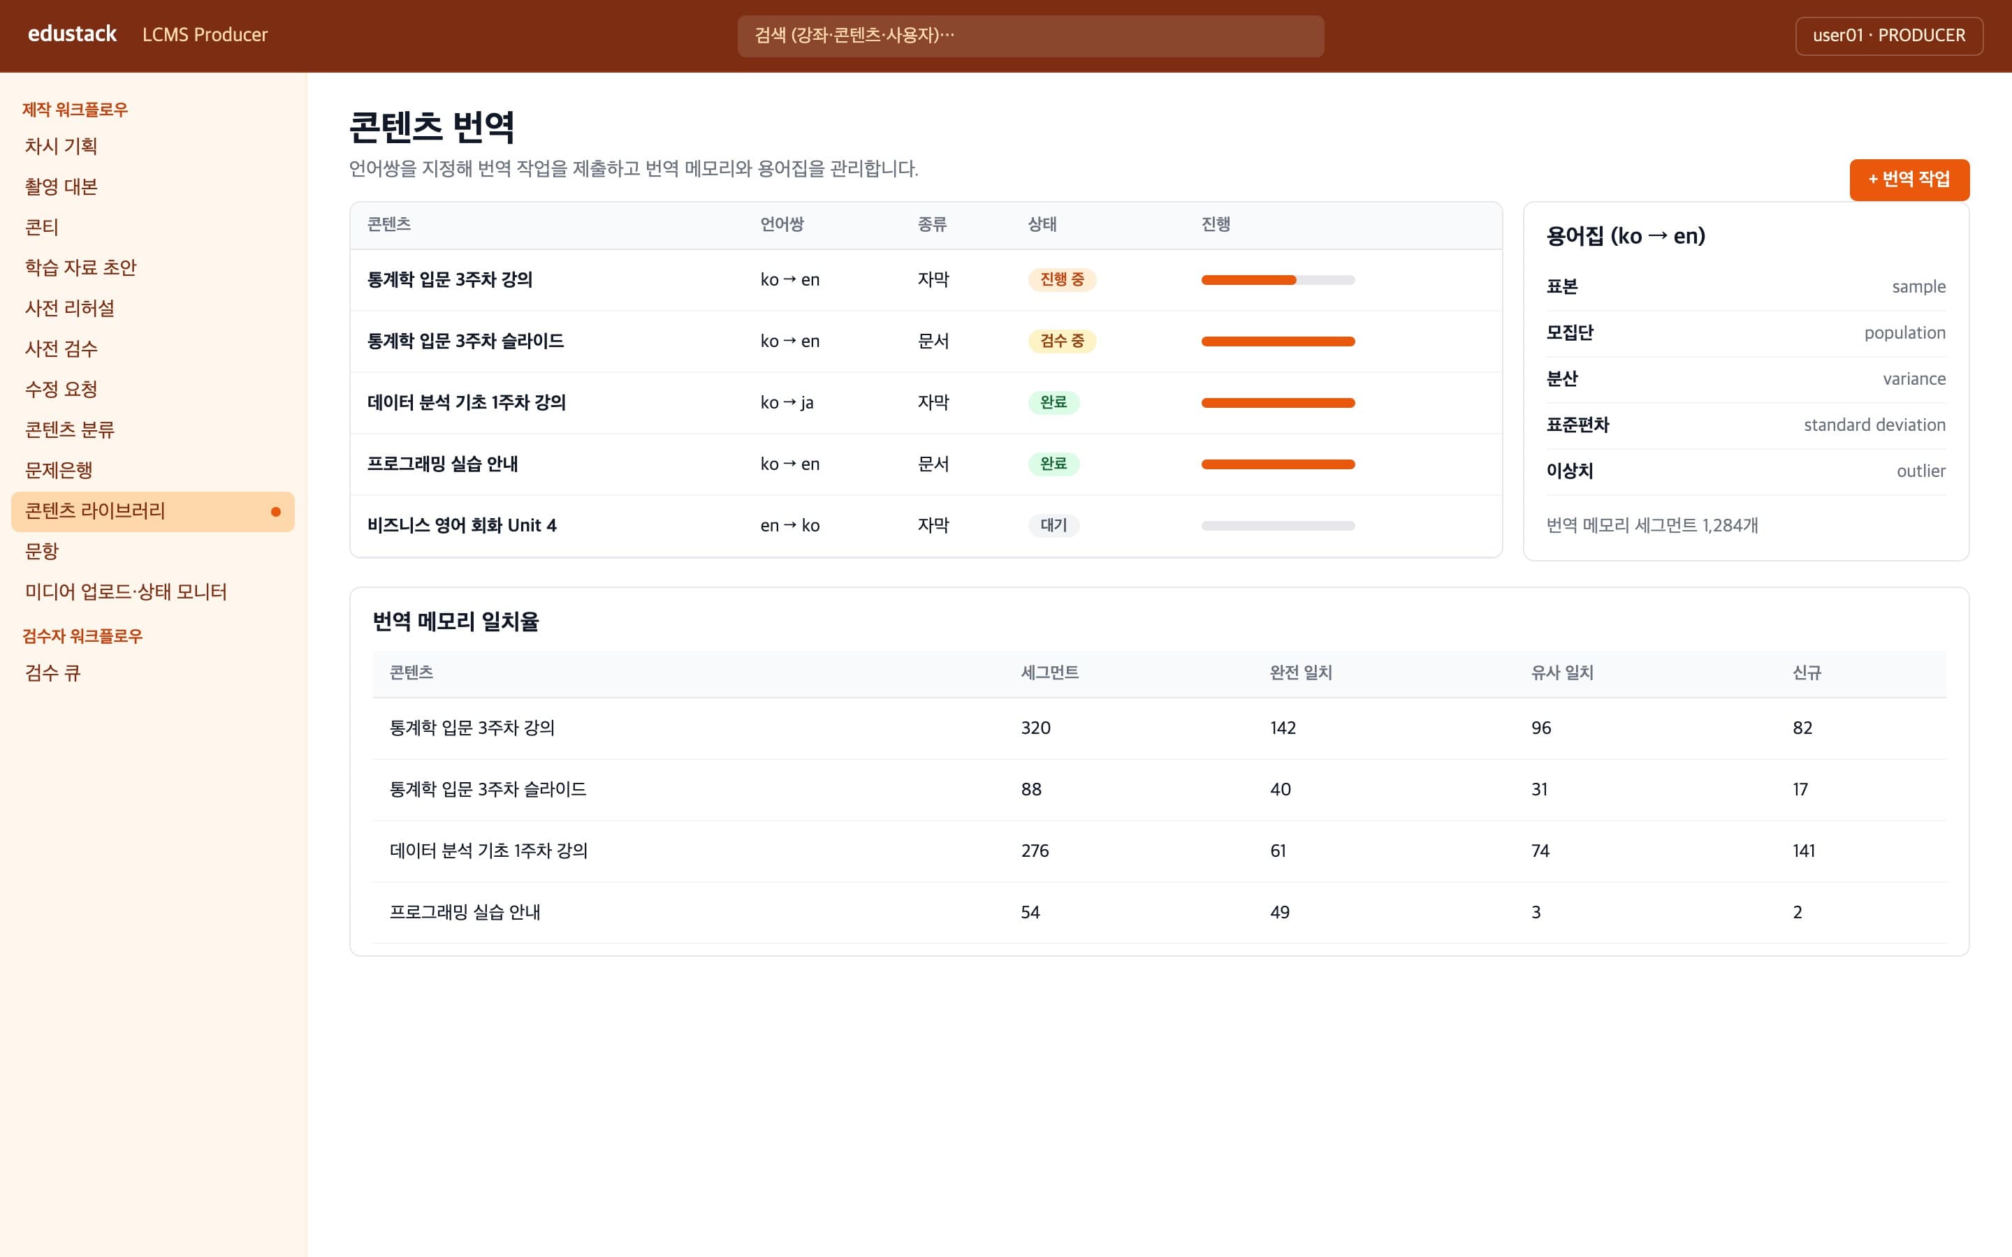The image size is (2012, 1257).
Task: Click the ko → ja language pair cell
Action: click(787, 402)
